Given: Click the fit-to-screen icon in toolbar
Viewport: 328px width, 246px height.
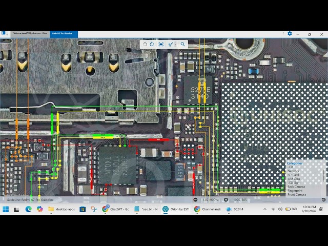Looking at the screenshot, I should (161, 45).
